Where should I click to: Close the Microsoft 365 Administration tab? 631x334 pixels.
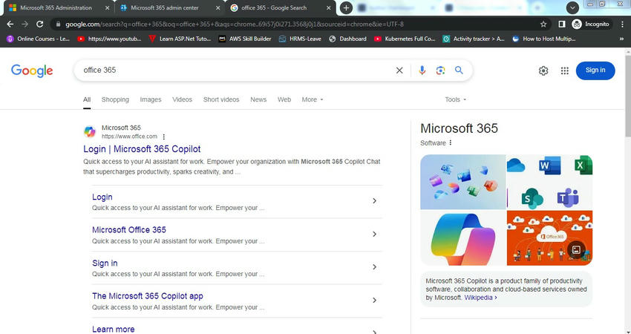(107, 7)
